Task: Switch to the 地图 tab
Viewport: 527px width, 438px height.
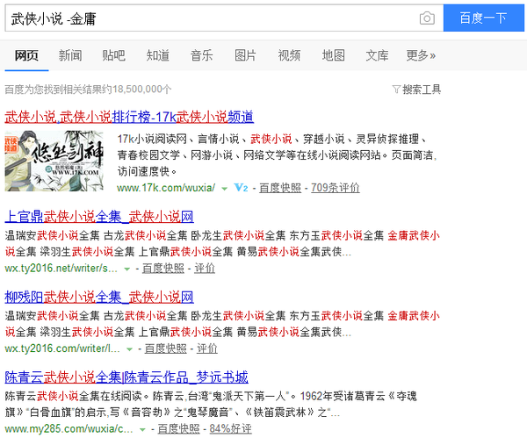Action: tap(333, 55)
